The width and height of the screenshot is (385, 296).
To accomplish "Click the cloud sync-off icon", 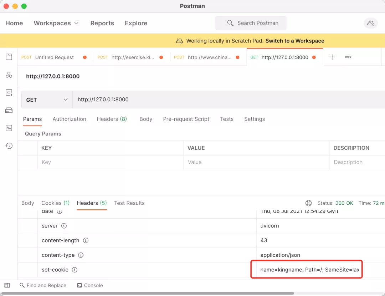I will click(371, 23).
